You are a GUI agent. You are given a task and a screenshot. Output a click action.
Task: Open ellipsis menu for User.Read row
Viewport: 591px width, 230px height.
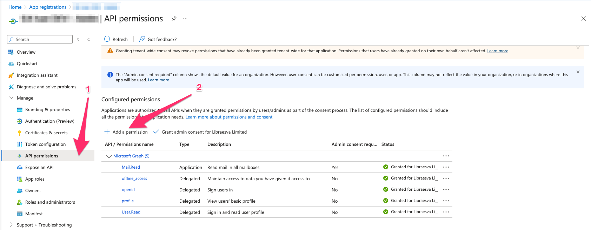[x=446, y=212]
